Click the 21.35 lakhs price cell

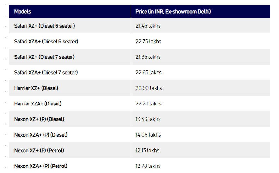pyautogui.click(x=148, y=57)
